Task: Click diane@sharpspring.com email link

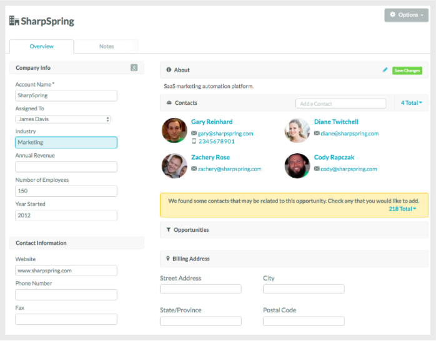Action: tap(350, 133)
